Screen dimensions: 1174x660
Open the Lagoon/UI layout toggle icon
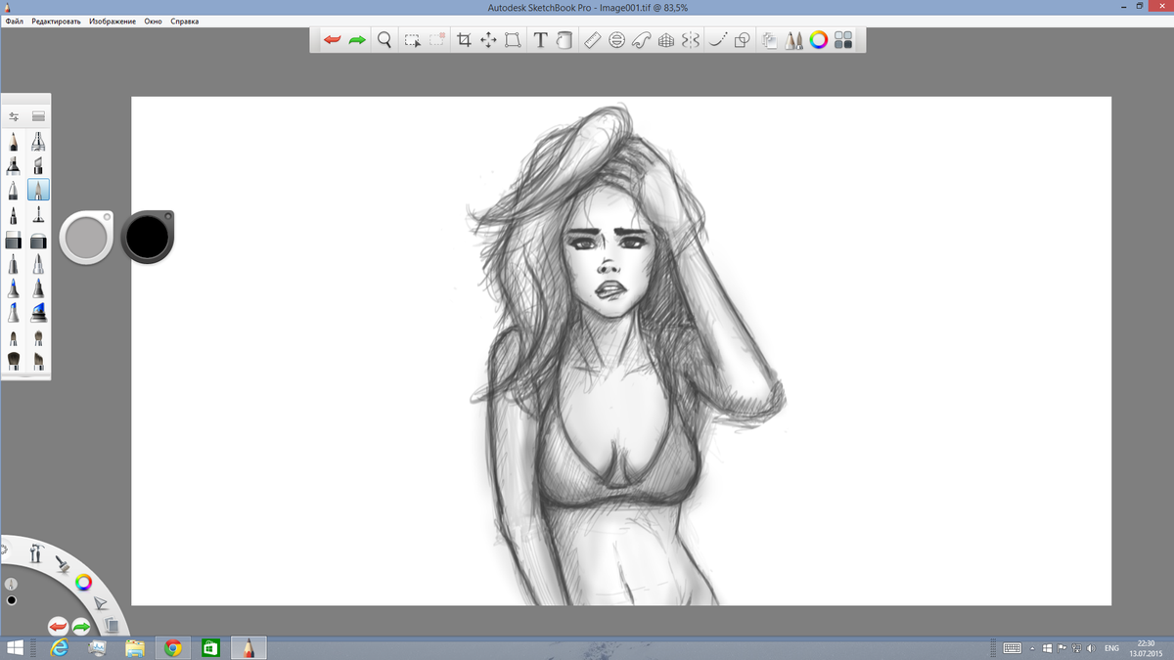[843, 40]
